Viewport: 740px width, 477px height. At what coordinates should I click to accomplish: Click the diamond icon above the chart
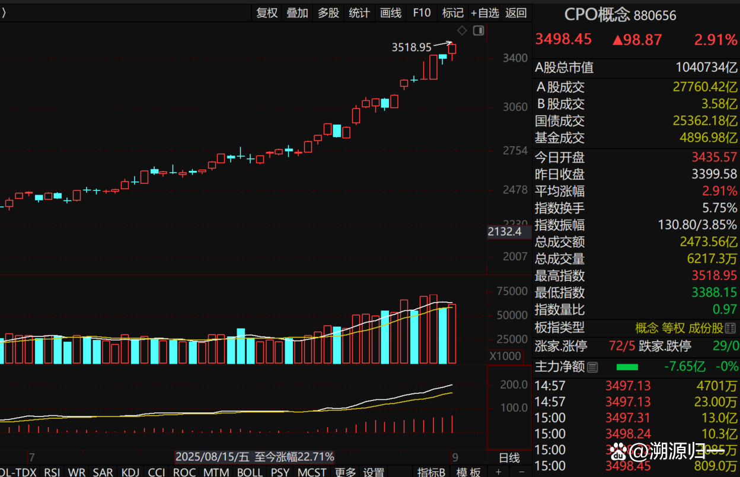(462, 30)
